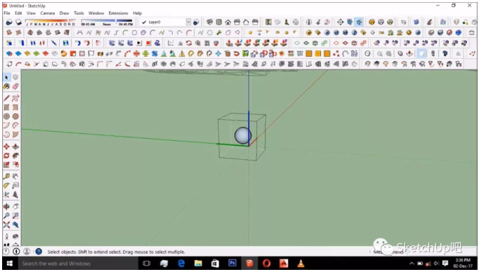The image size is (479, 272).
Task: Open the Extensions menu
Action: (118, 13)
